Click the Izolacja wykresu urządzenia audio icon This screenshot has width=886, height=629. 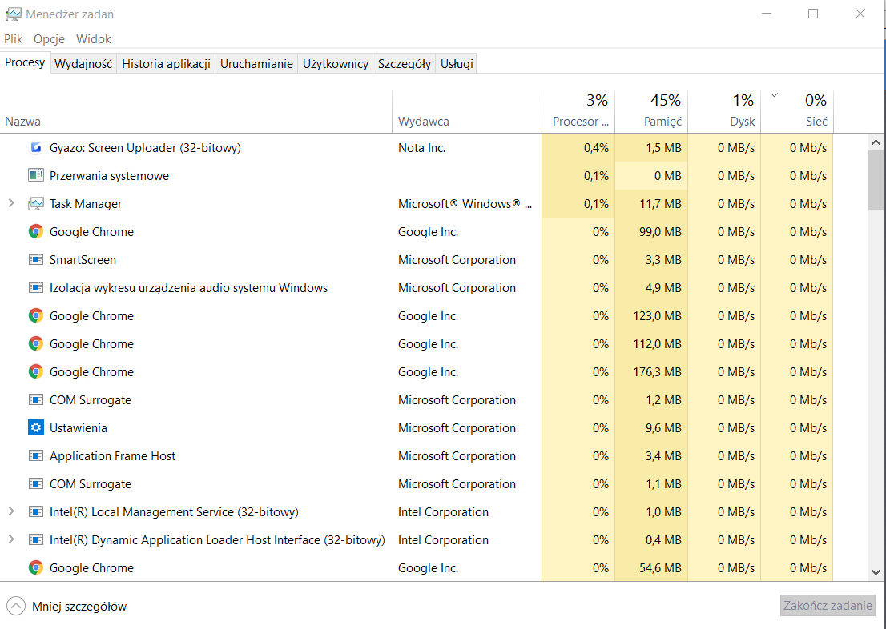pos(35,288)
